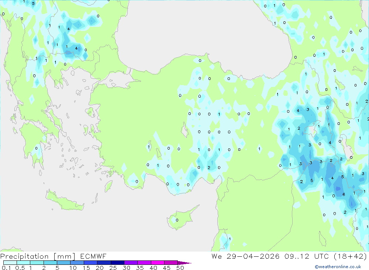The height and width of the screenshot is (270, 369).
Task: Click the '(18+42)' forecast run text
Action: click(x=351, y=256)
